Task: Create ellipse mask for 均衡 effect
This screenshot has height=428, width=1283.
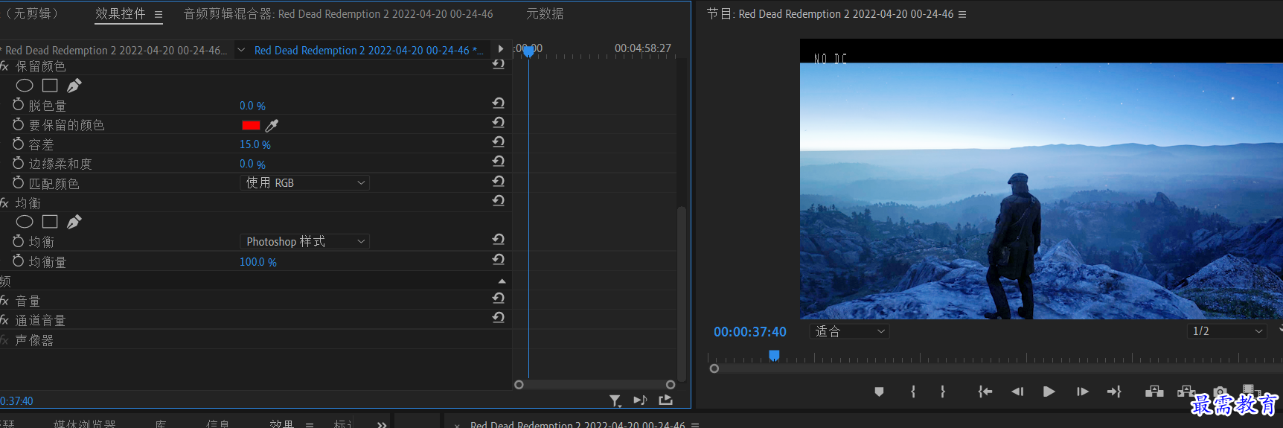Action: coord(25,222)
